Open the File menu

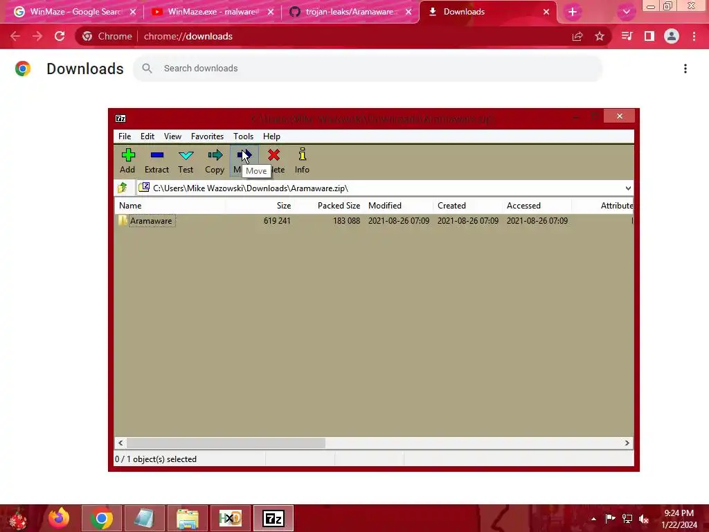click(x=125, y=136)
